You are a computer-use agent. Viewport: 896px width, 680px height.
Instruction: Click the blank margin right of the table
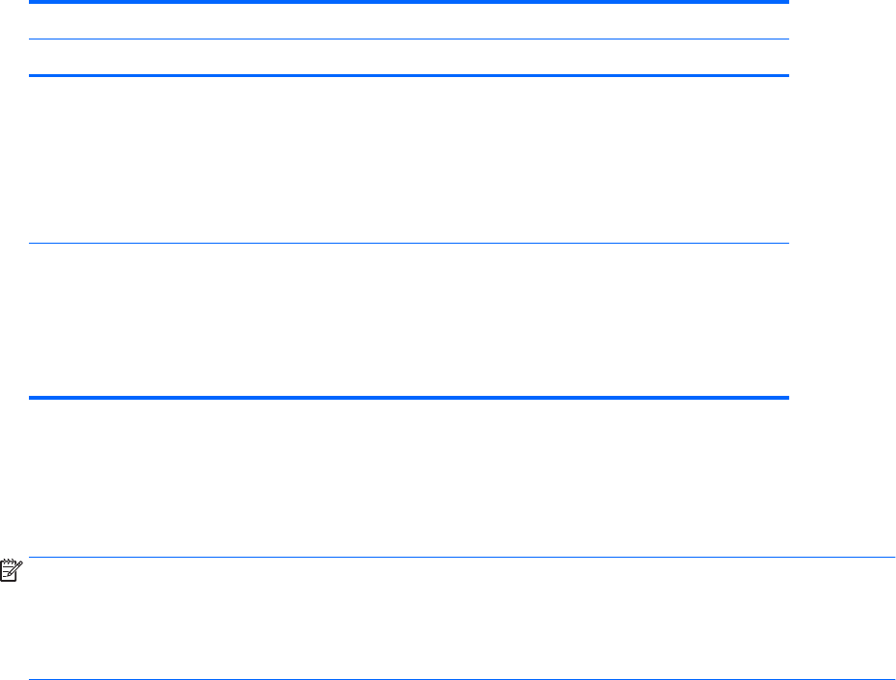(842, 193)
